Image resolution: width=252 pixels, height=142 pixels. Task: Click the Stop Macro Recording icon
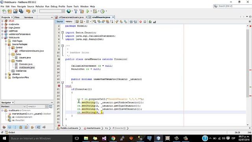(x=145, y=22)
